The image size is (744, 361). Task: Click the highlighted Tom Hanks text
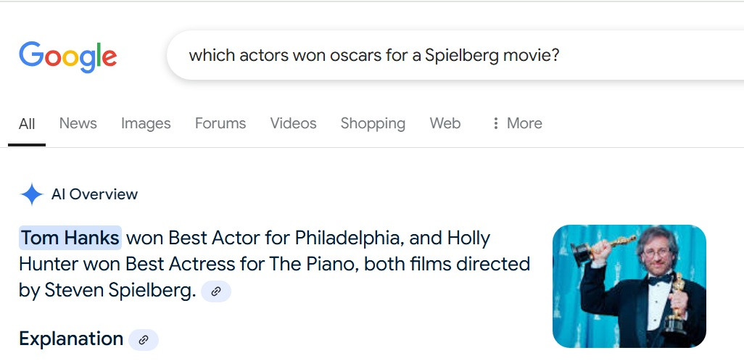(70, 238)
